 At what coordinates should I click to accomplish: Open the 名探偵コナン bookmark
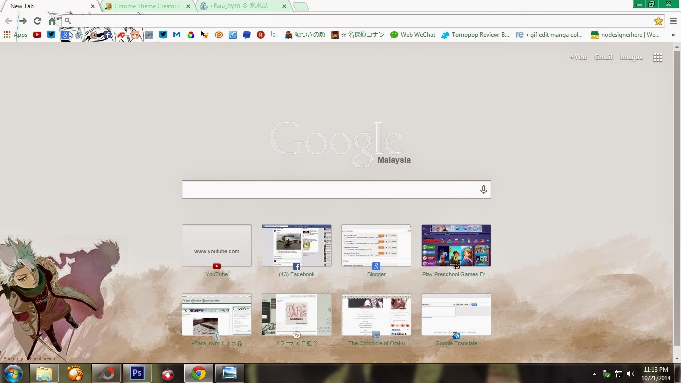(x=358, y=35)
